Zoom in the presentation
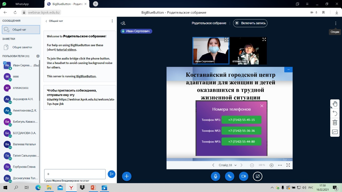 (x=271, y=165)
